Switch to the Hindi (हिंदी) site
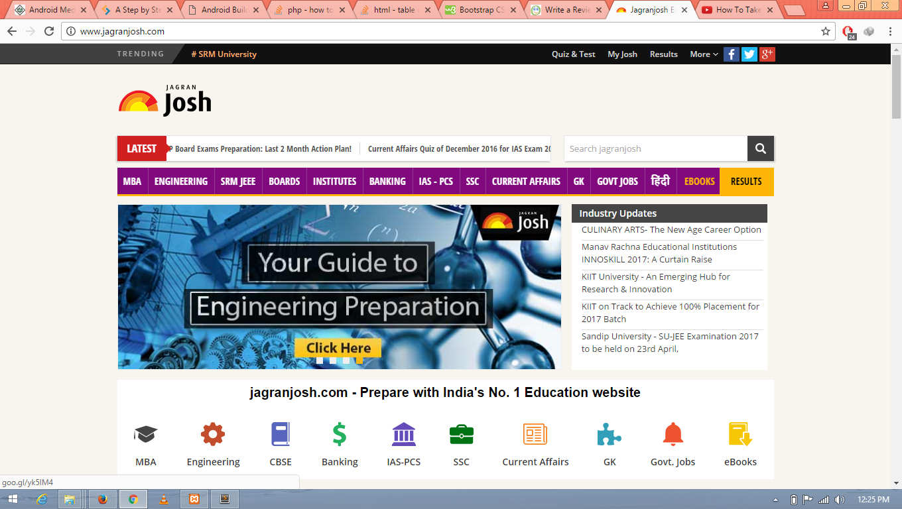Image resolution: width=902 pixels, height=509 pixels. coord(661,181)
